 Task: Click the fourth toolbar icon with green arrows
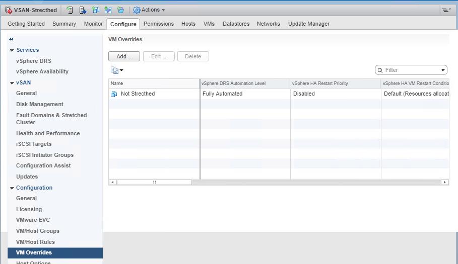pyautogui.click(x=108, y=10)
